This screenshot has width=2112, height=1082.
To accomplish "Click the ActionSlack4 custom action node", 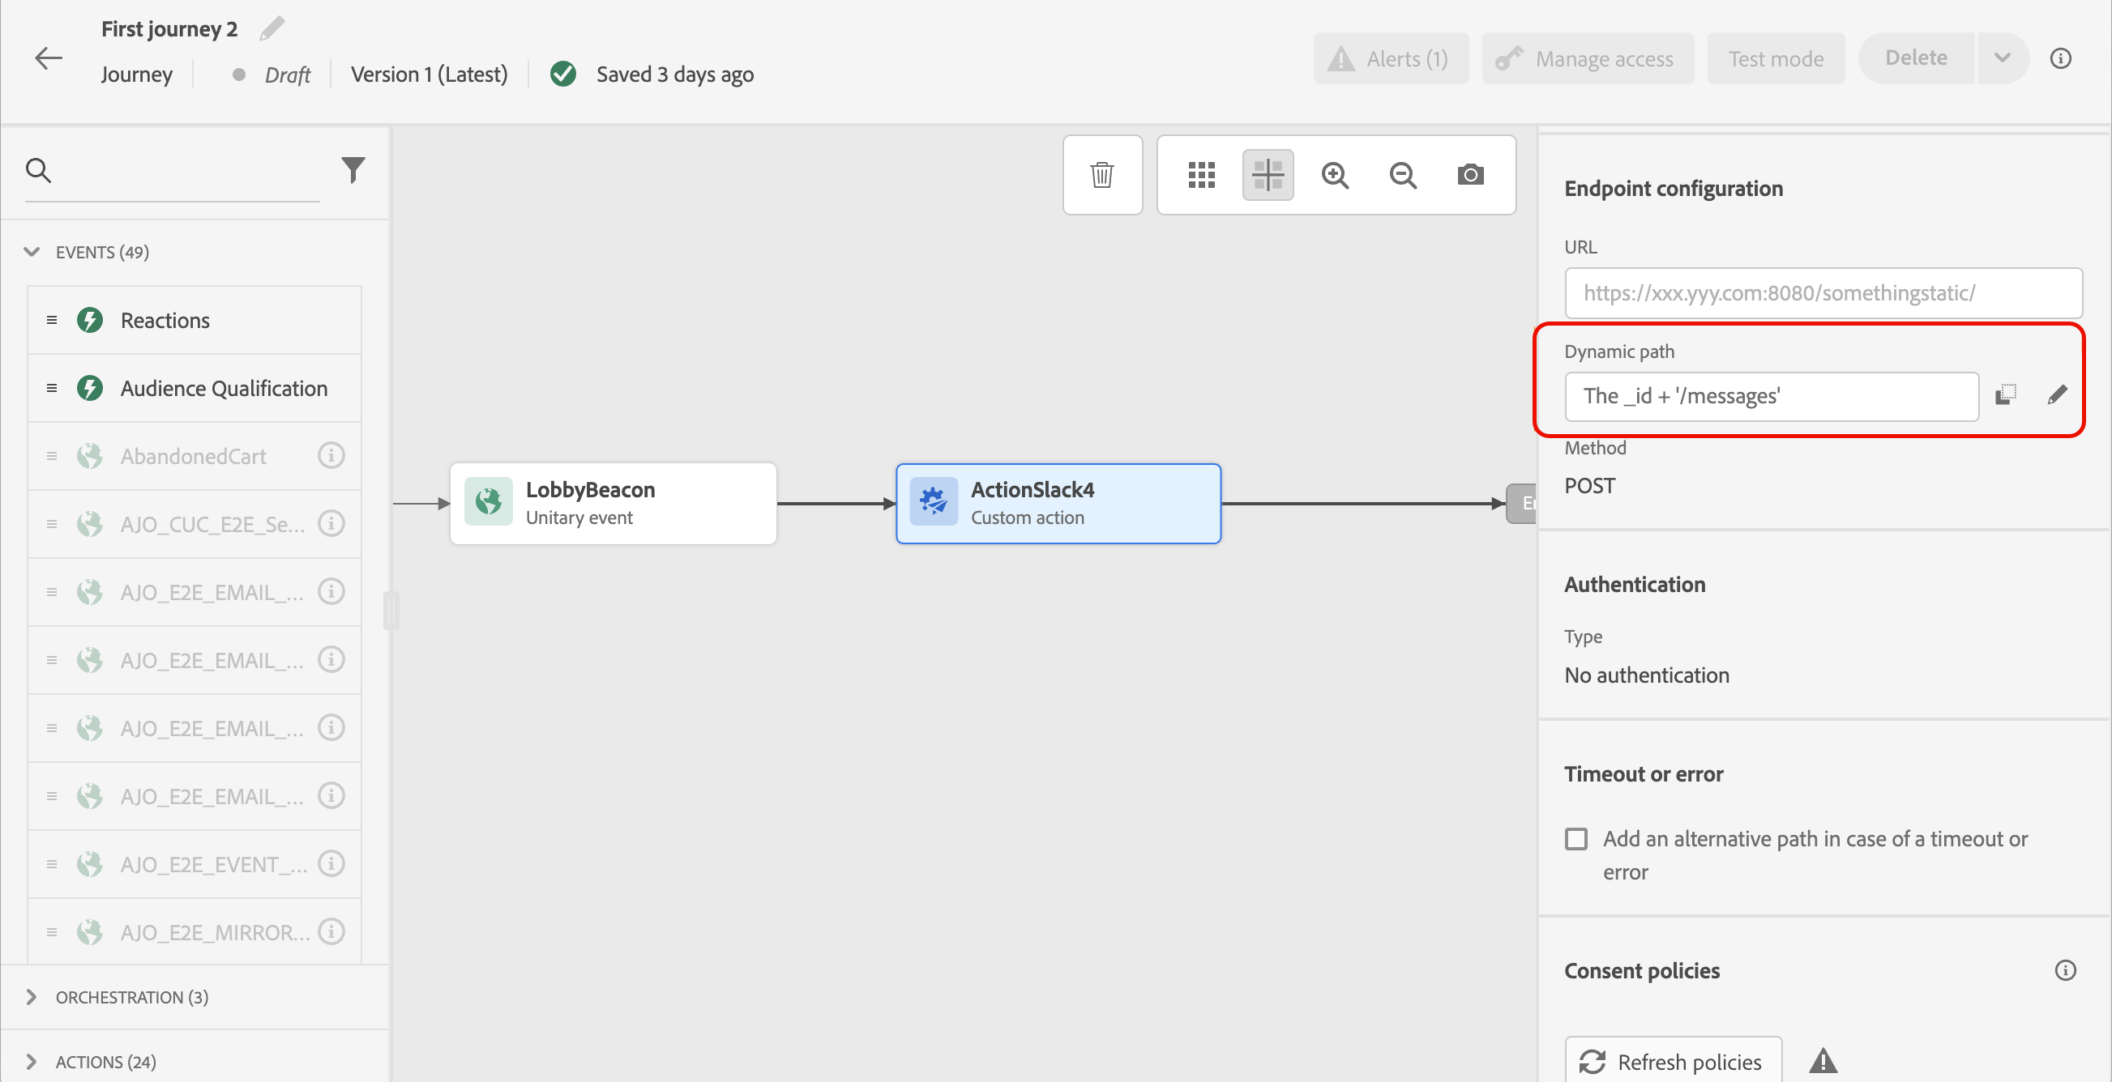I will 1058,503.
